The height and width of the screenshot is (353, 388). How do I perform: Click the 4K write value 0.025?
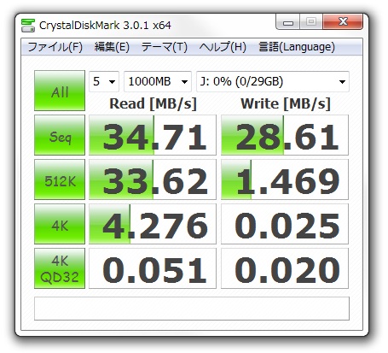tap(285, 224)
